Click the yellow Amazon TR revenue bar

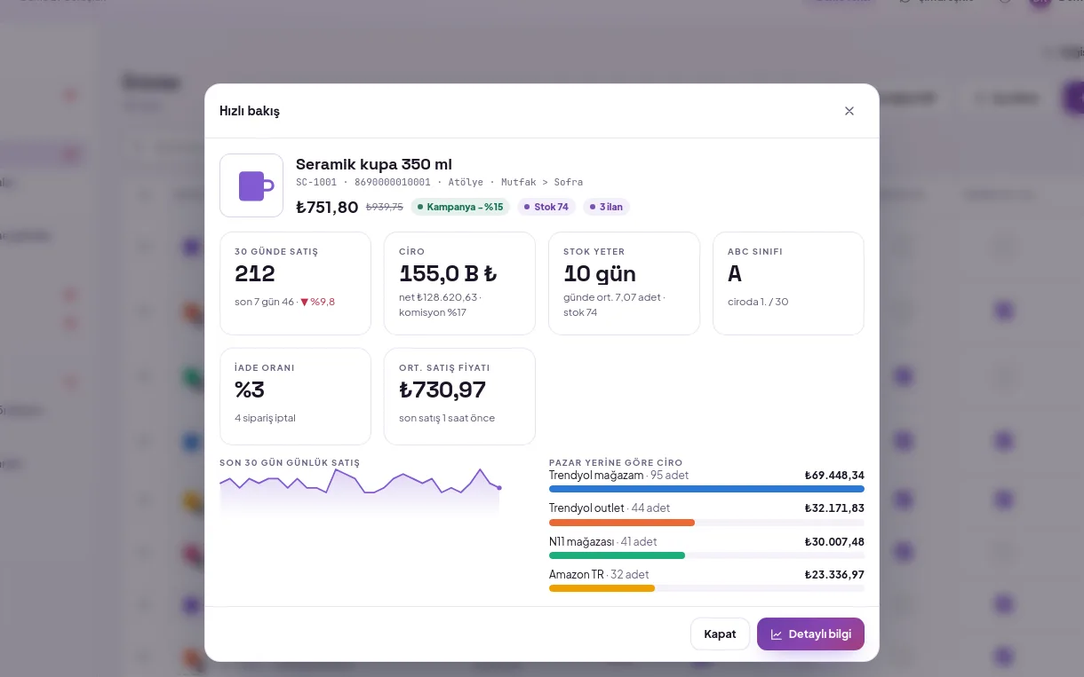click(602, 588)
